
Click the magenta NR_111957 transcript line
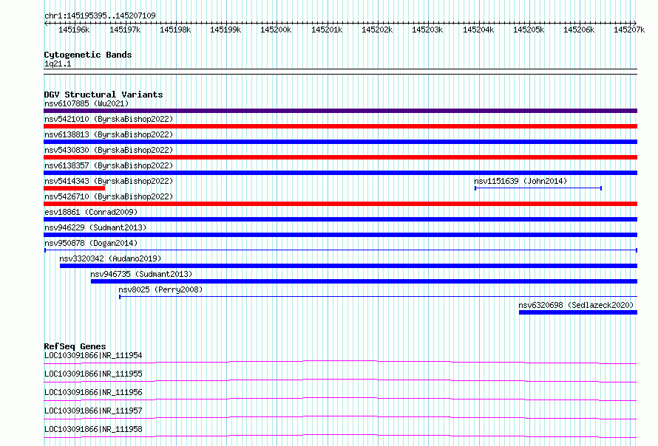click(340, 417)
